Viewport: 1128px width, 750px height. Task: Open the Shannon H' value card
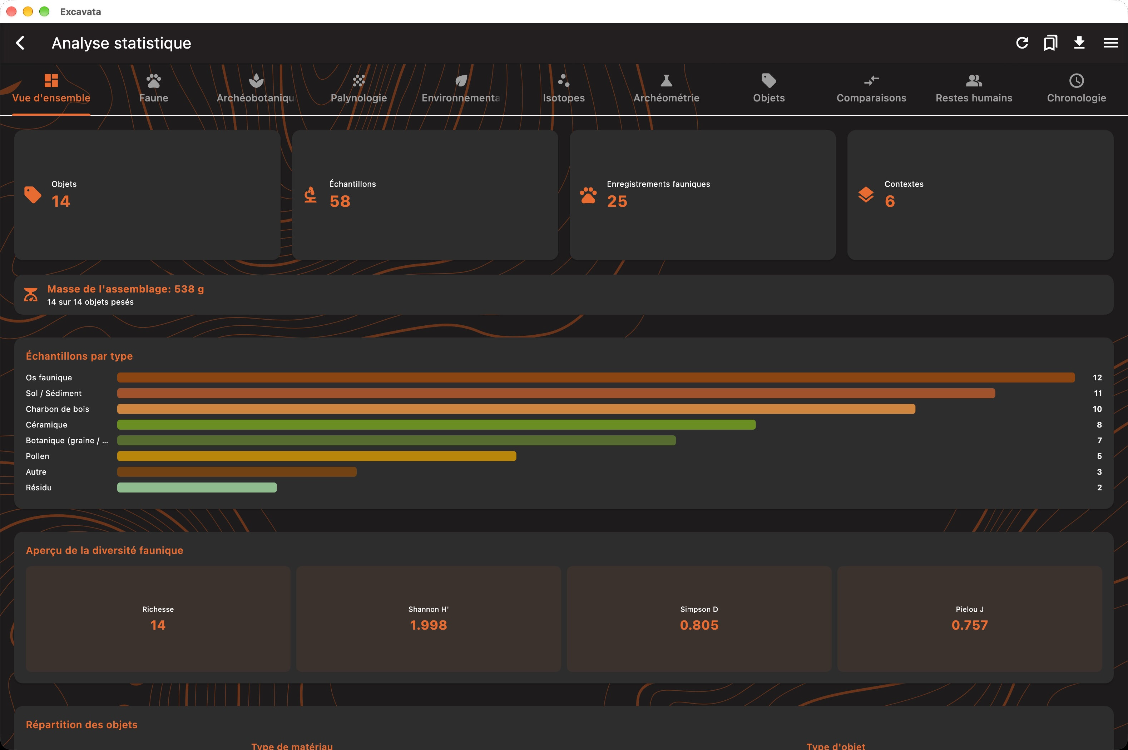tap(428, 619)
